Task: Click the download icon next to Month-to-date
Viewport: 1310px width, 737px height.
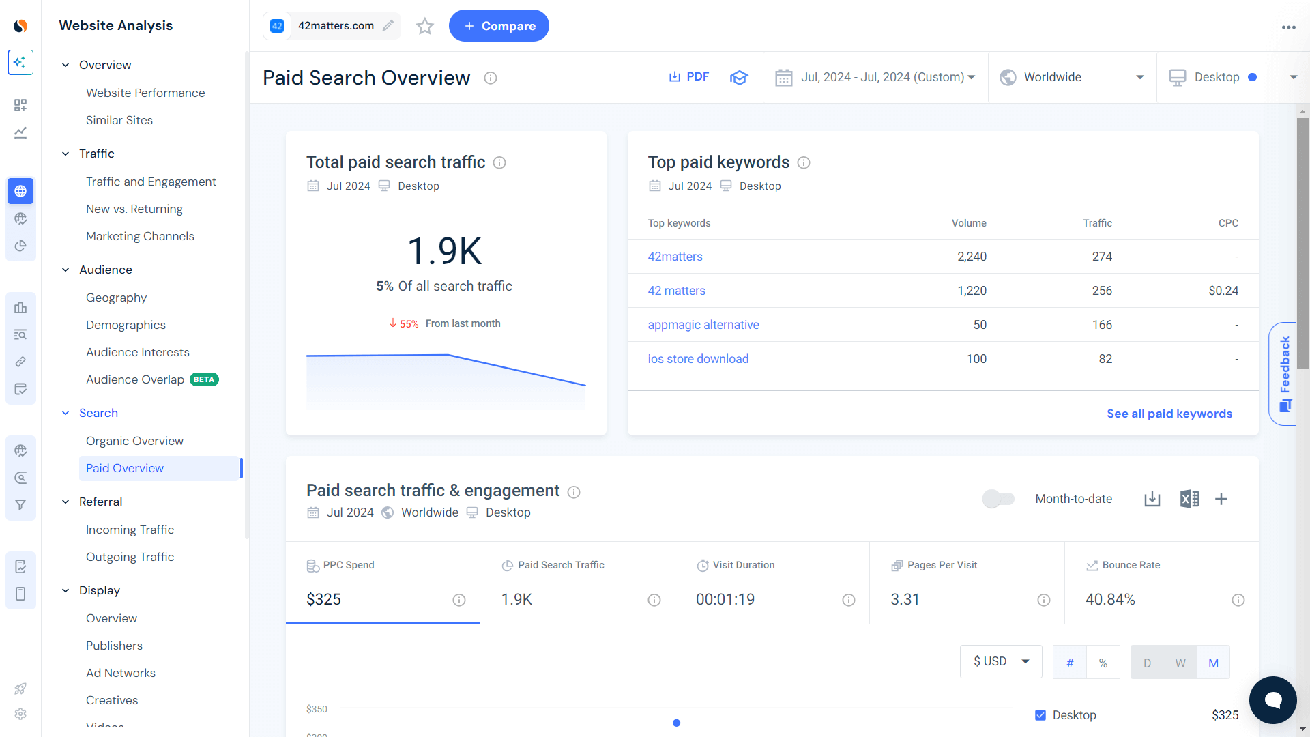Action: point(1152,499)
